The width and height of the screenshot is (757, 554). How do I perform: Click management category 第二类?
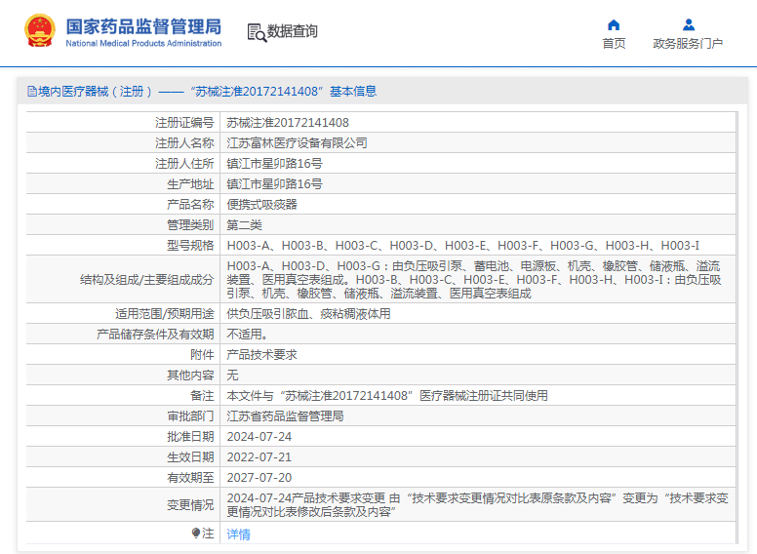pyautogui.click(x=244, y=225)
